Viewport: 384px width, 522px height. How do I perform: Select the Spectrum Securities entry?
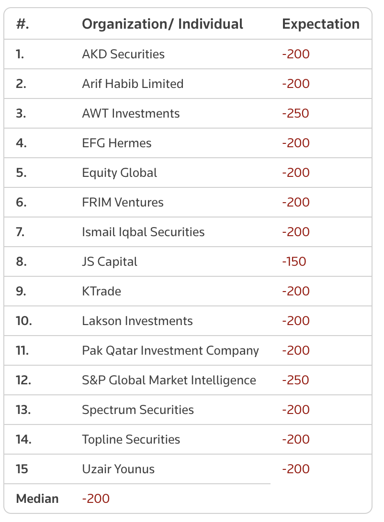[138, 410]
